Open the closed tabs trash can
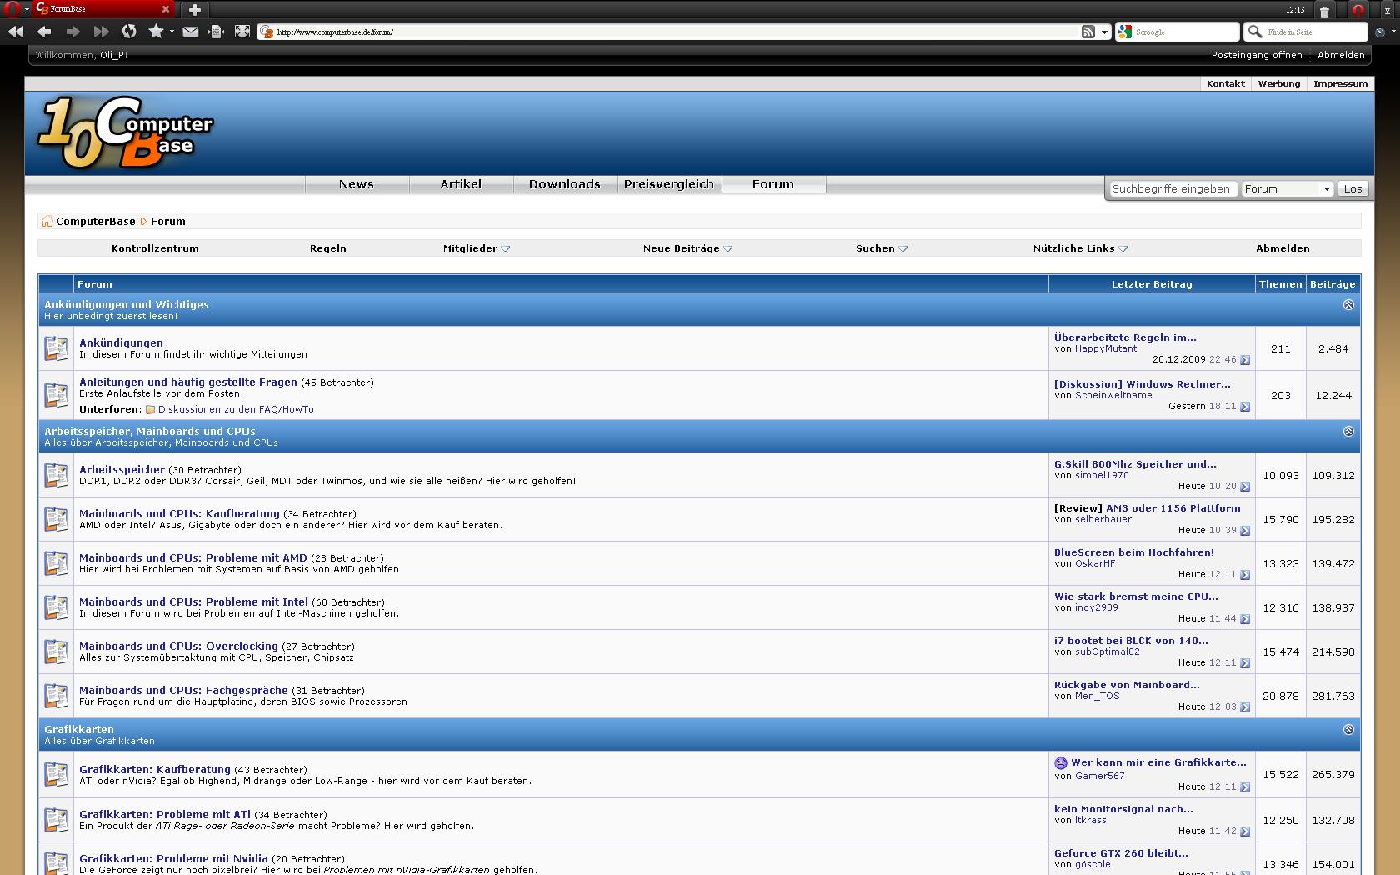Viewport: 1400px width, 875px height. point(1325,10)
